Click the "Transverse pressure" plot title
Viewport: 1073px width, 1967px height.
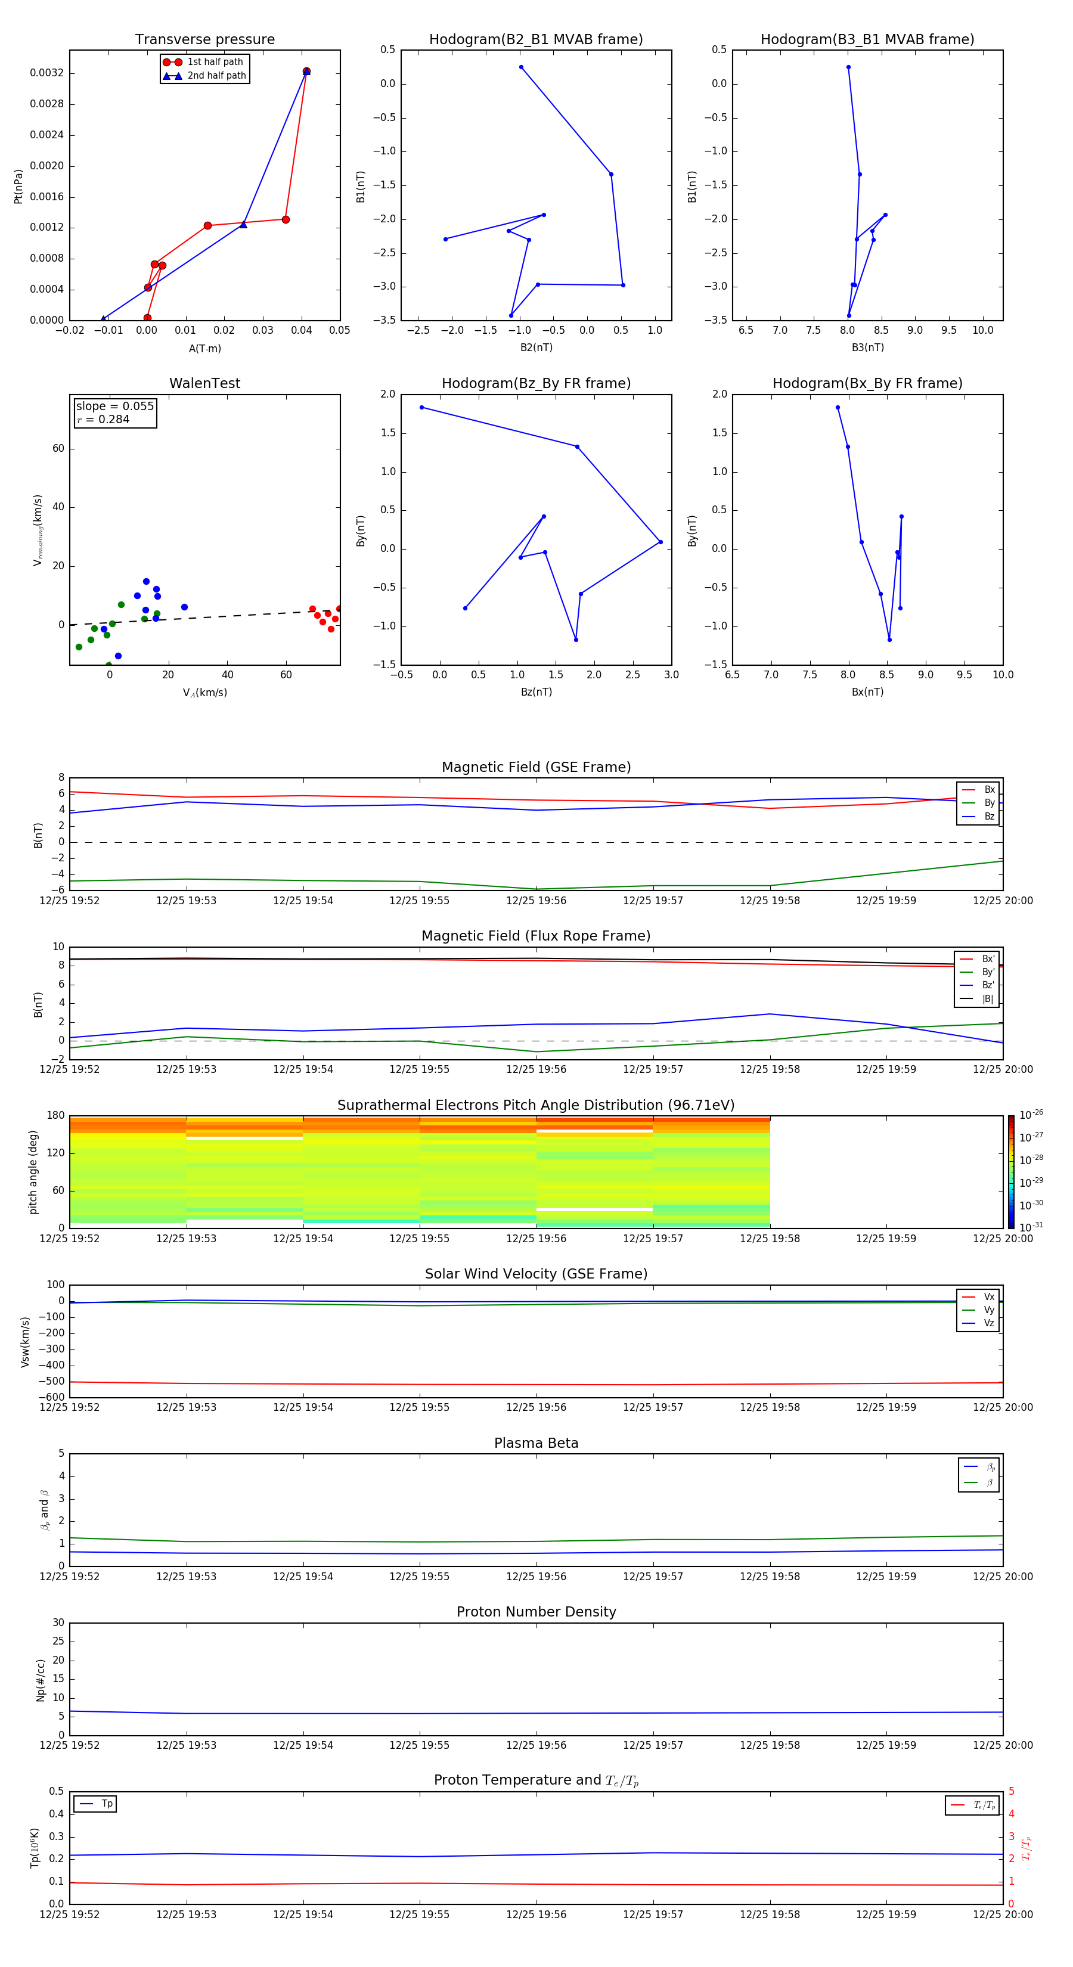click(x=204, y=40)
